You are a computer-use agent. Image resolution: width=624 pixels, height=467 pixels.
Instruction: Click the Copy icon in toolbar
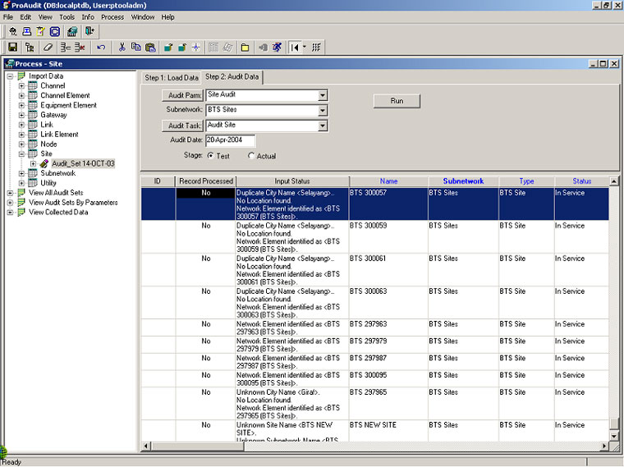[x=136, y=48]
